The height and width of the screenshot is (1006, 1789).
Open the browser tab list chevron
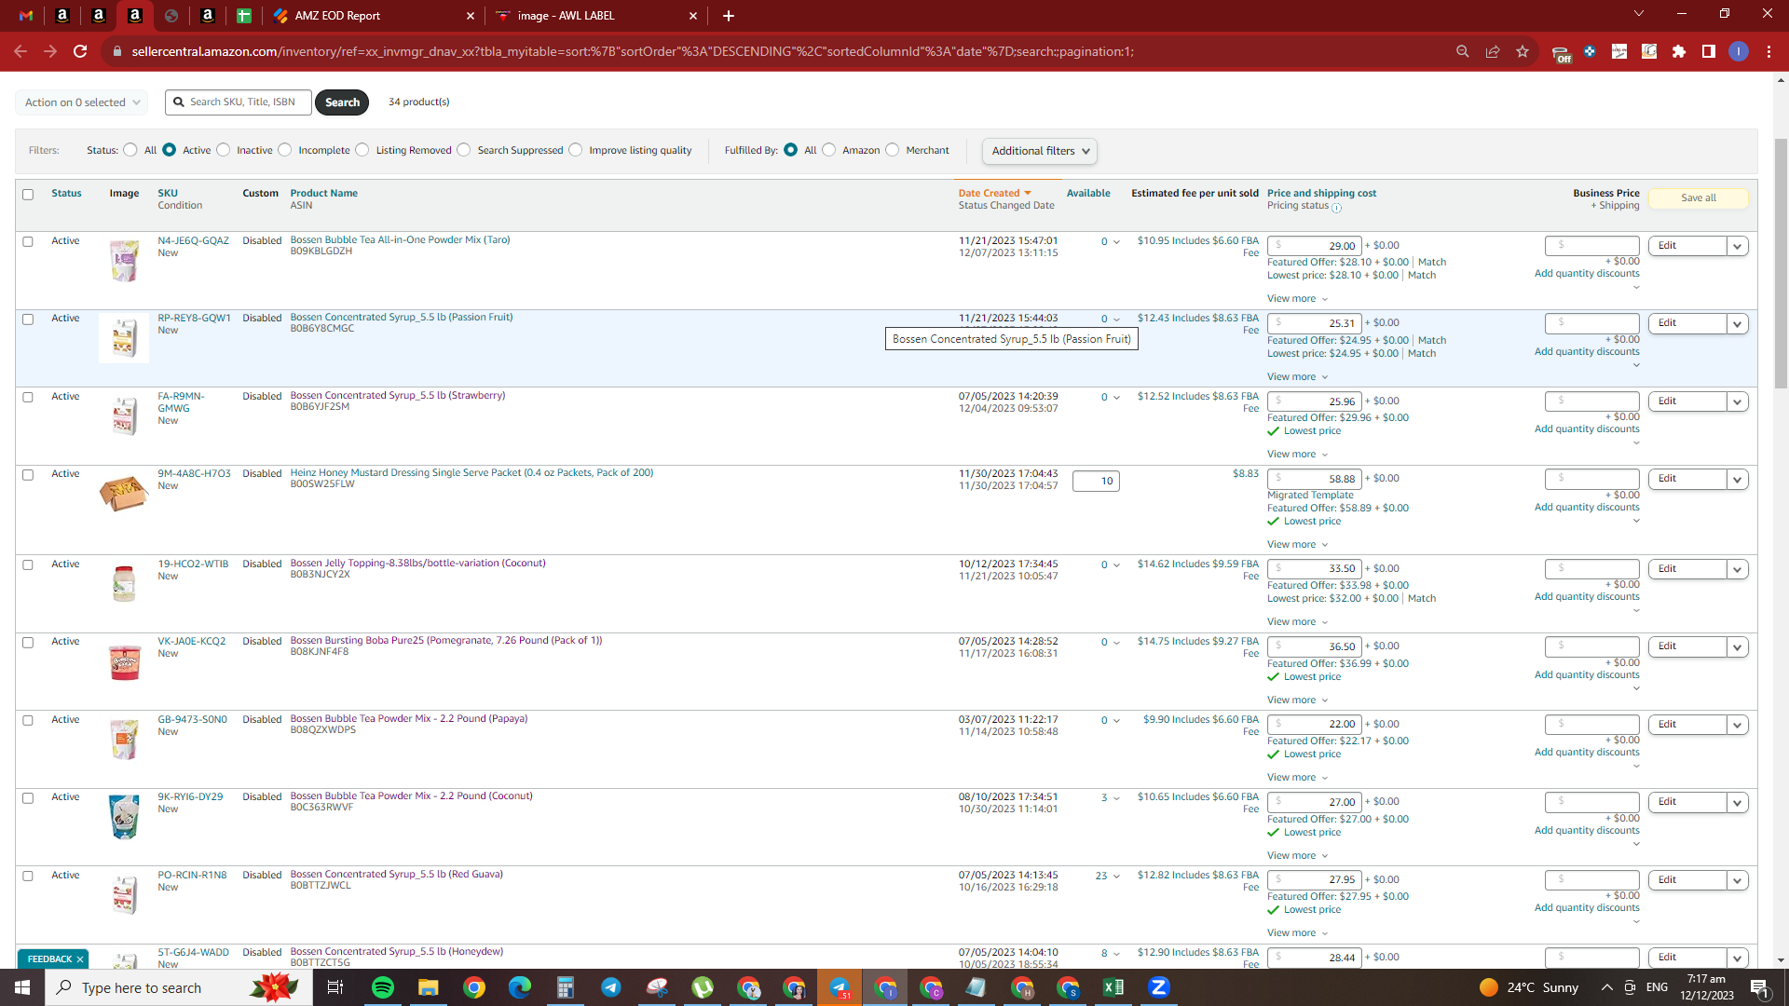pos(1639,14)
